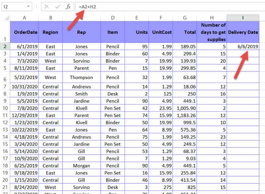Select column header E above Units
Screen dimensions: 265x194
point(136,18)
